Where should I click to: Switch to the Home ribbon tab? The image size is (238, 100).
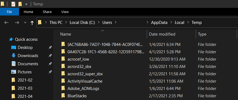tap(28, 12)
